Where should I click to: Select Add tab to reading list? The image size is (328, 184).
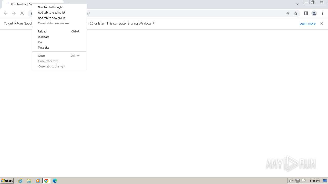tap(59, 13)
